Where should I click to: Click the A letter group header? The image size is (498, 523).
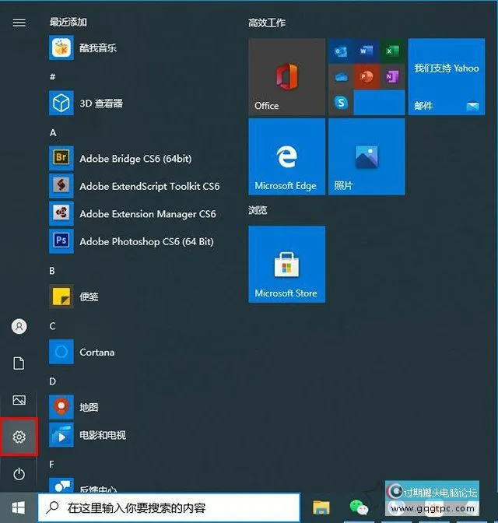pyautogui.click(x=53, y=133)
